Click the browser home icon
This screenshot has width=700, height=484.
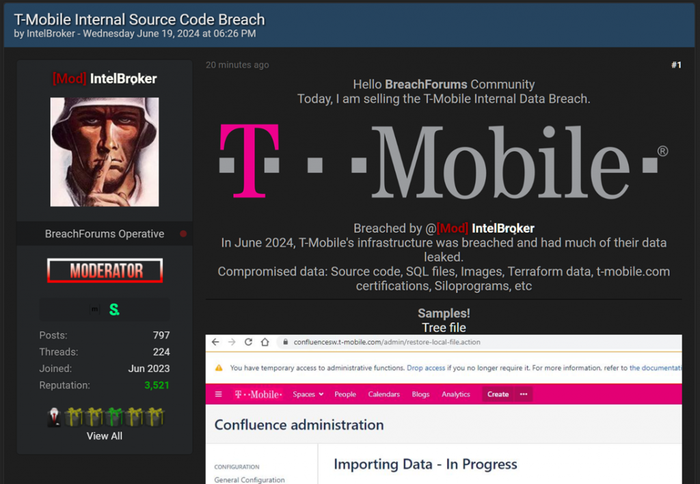pyautogui.click(x=265, y=342)
